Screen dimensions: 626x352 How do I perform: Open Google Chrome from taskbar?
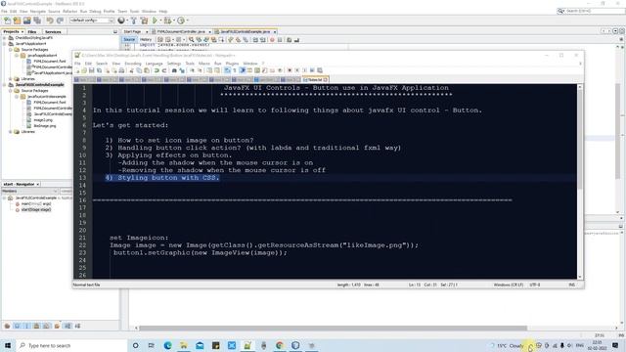pos(280,345)
